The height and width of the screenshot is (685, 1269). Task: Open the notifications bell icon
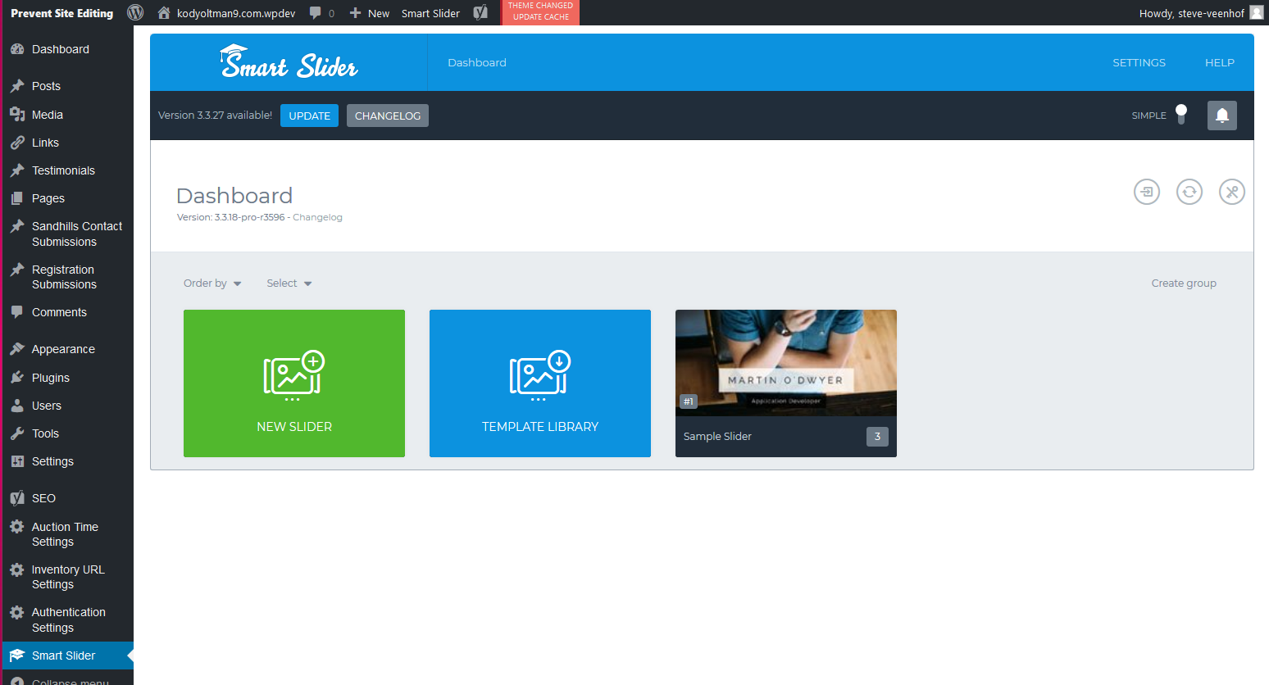[1221, 116]
